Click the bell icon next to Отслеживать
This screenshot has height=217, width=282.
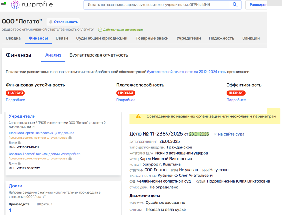pyautogui.click(x=51, y=22)
